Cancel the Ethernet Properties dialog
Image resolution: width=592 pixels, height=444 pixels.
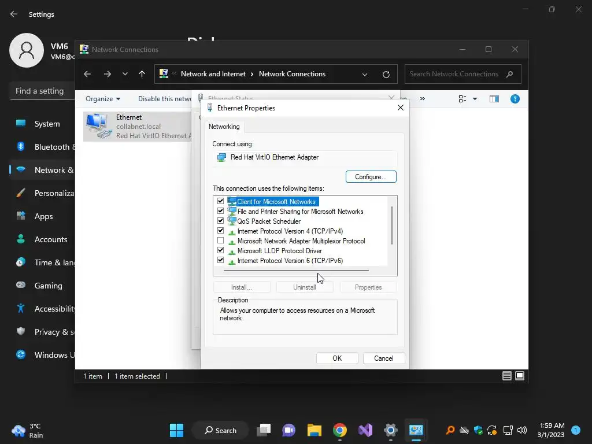[384, 358]
